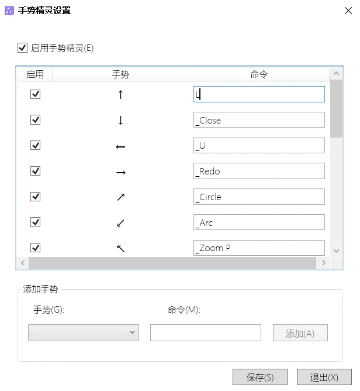Select the right arrow gesture icon
The width and height of the screenshot is (360, 391).
tap(121, 172)
